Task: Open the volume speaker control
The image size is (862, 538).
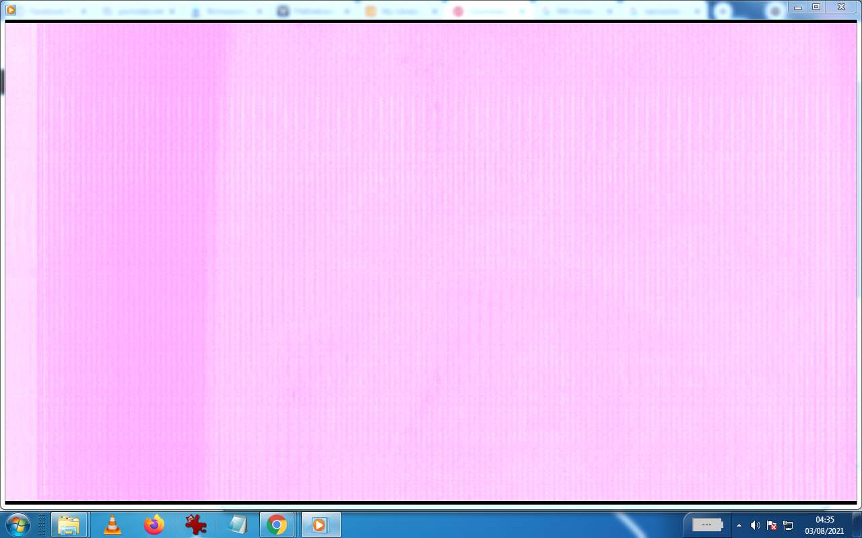Action: [x=756, y=525]
